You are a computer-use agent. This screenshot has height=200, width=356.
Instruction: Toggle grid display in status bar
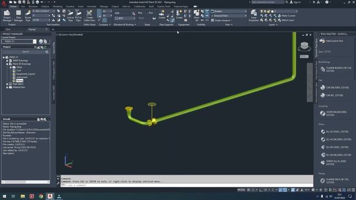[249, 190]
